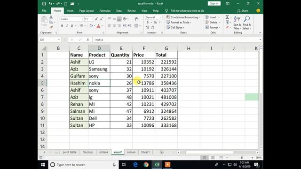
Task: Toggle Italic formatting
Action: tap(67, 26)
